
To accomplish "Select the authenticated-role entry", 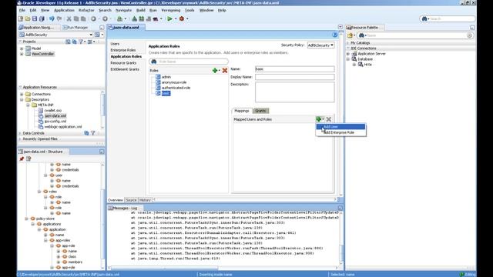I will click(x=176, y=88).
